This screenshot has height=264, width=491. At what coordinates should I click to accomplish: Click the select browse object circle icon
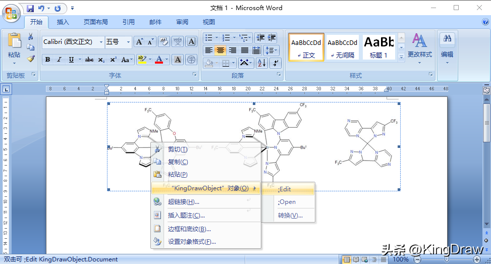coord(486,240)
